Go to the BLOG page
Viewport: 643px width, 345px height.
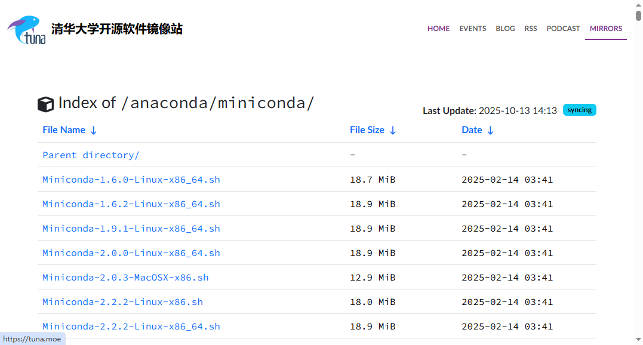[x=505, y=29]
